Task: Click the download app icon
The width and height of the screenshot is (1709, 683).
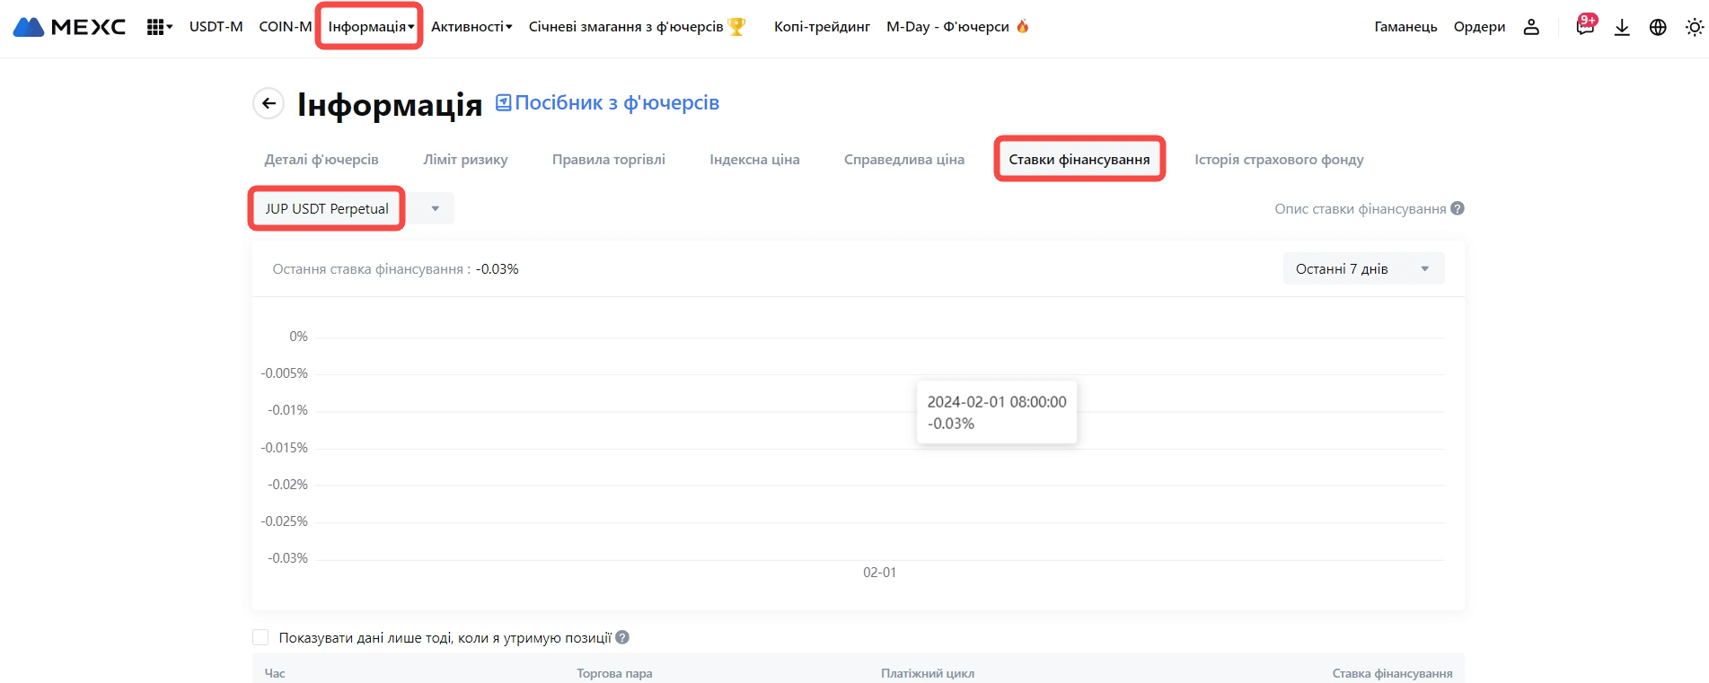Action: (1622, 27)
